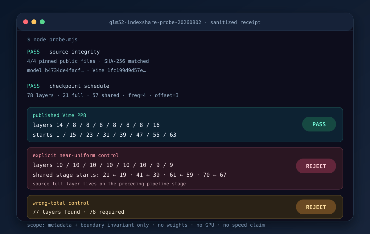Click 'explicit near-uniform control' card title
Image resolution: width=370 pixels, height=234 pixels.
[x=76, y=155]
